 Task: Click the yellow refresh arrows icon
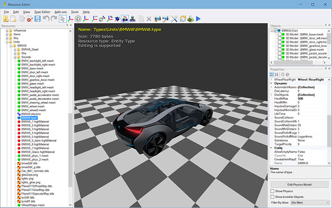coord(183,19)
